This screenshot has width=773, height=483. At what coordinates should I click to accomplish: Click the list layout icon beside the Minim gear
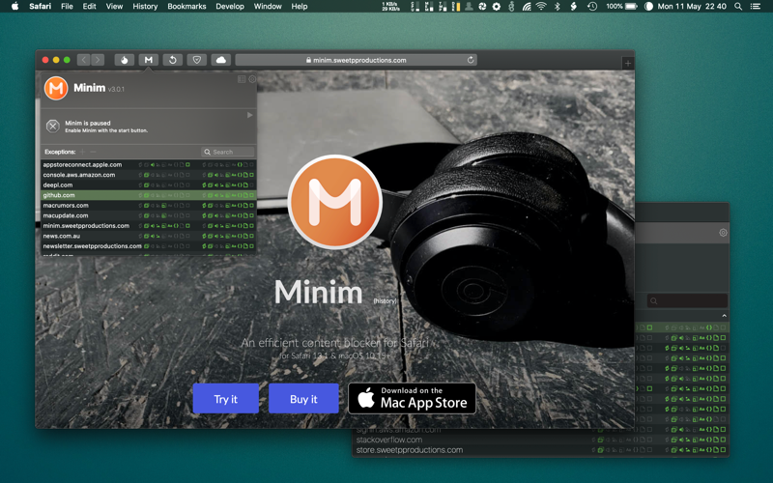[242, 79]
